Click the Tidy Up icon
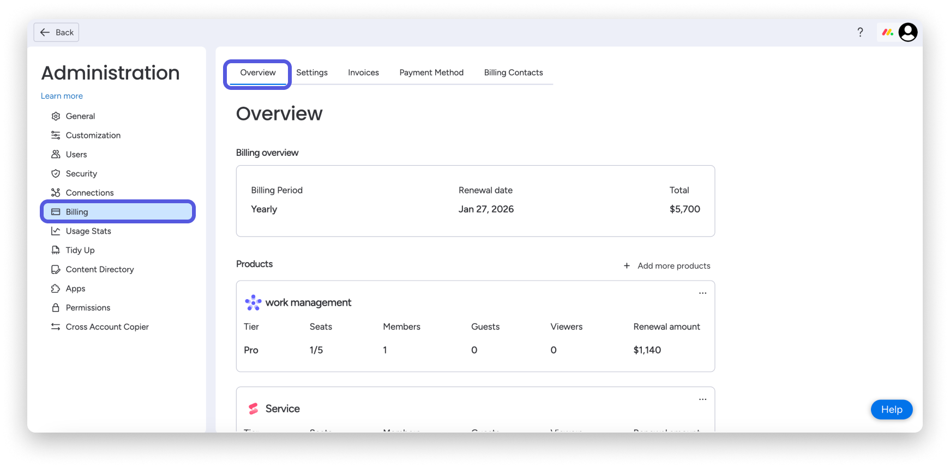Image resolution: width=950 pixels, height=468 pixels. coord(56,250)
